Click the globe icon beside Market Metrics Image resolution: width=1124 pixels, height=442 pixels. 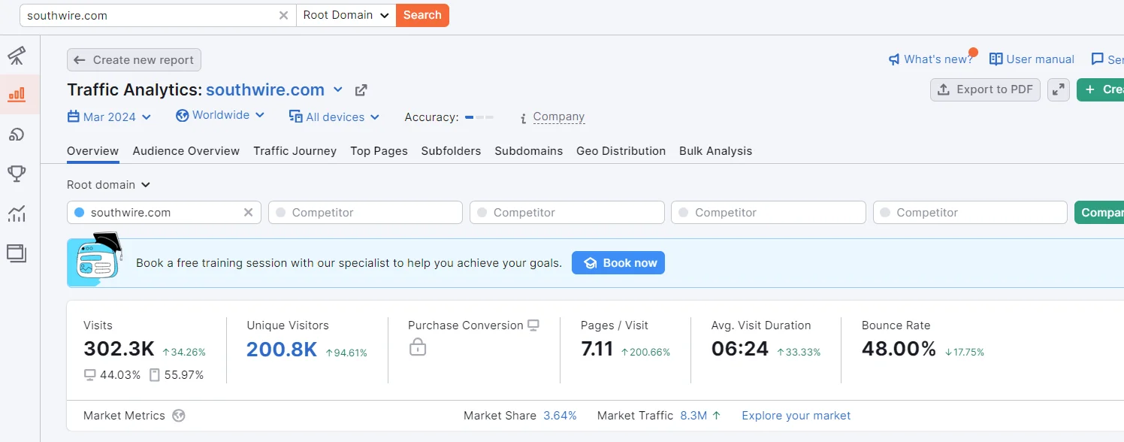pos(178,416)
